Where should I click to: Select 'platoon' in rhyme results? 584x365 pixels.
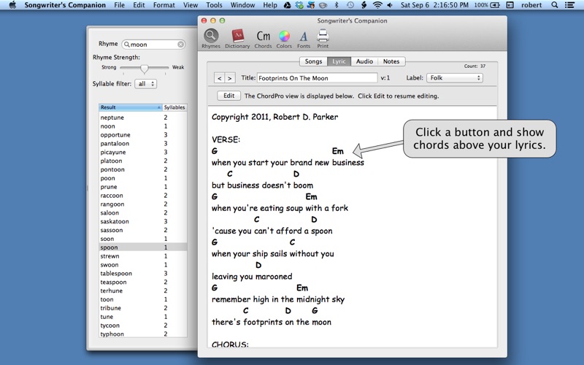[143, 161]
